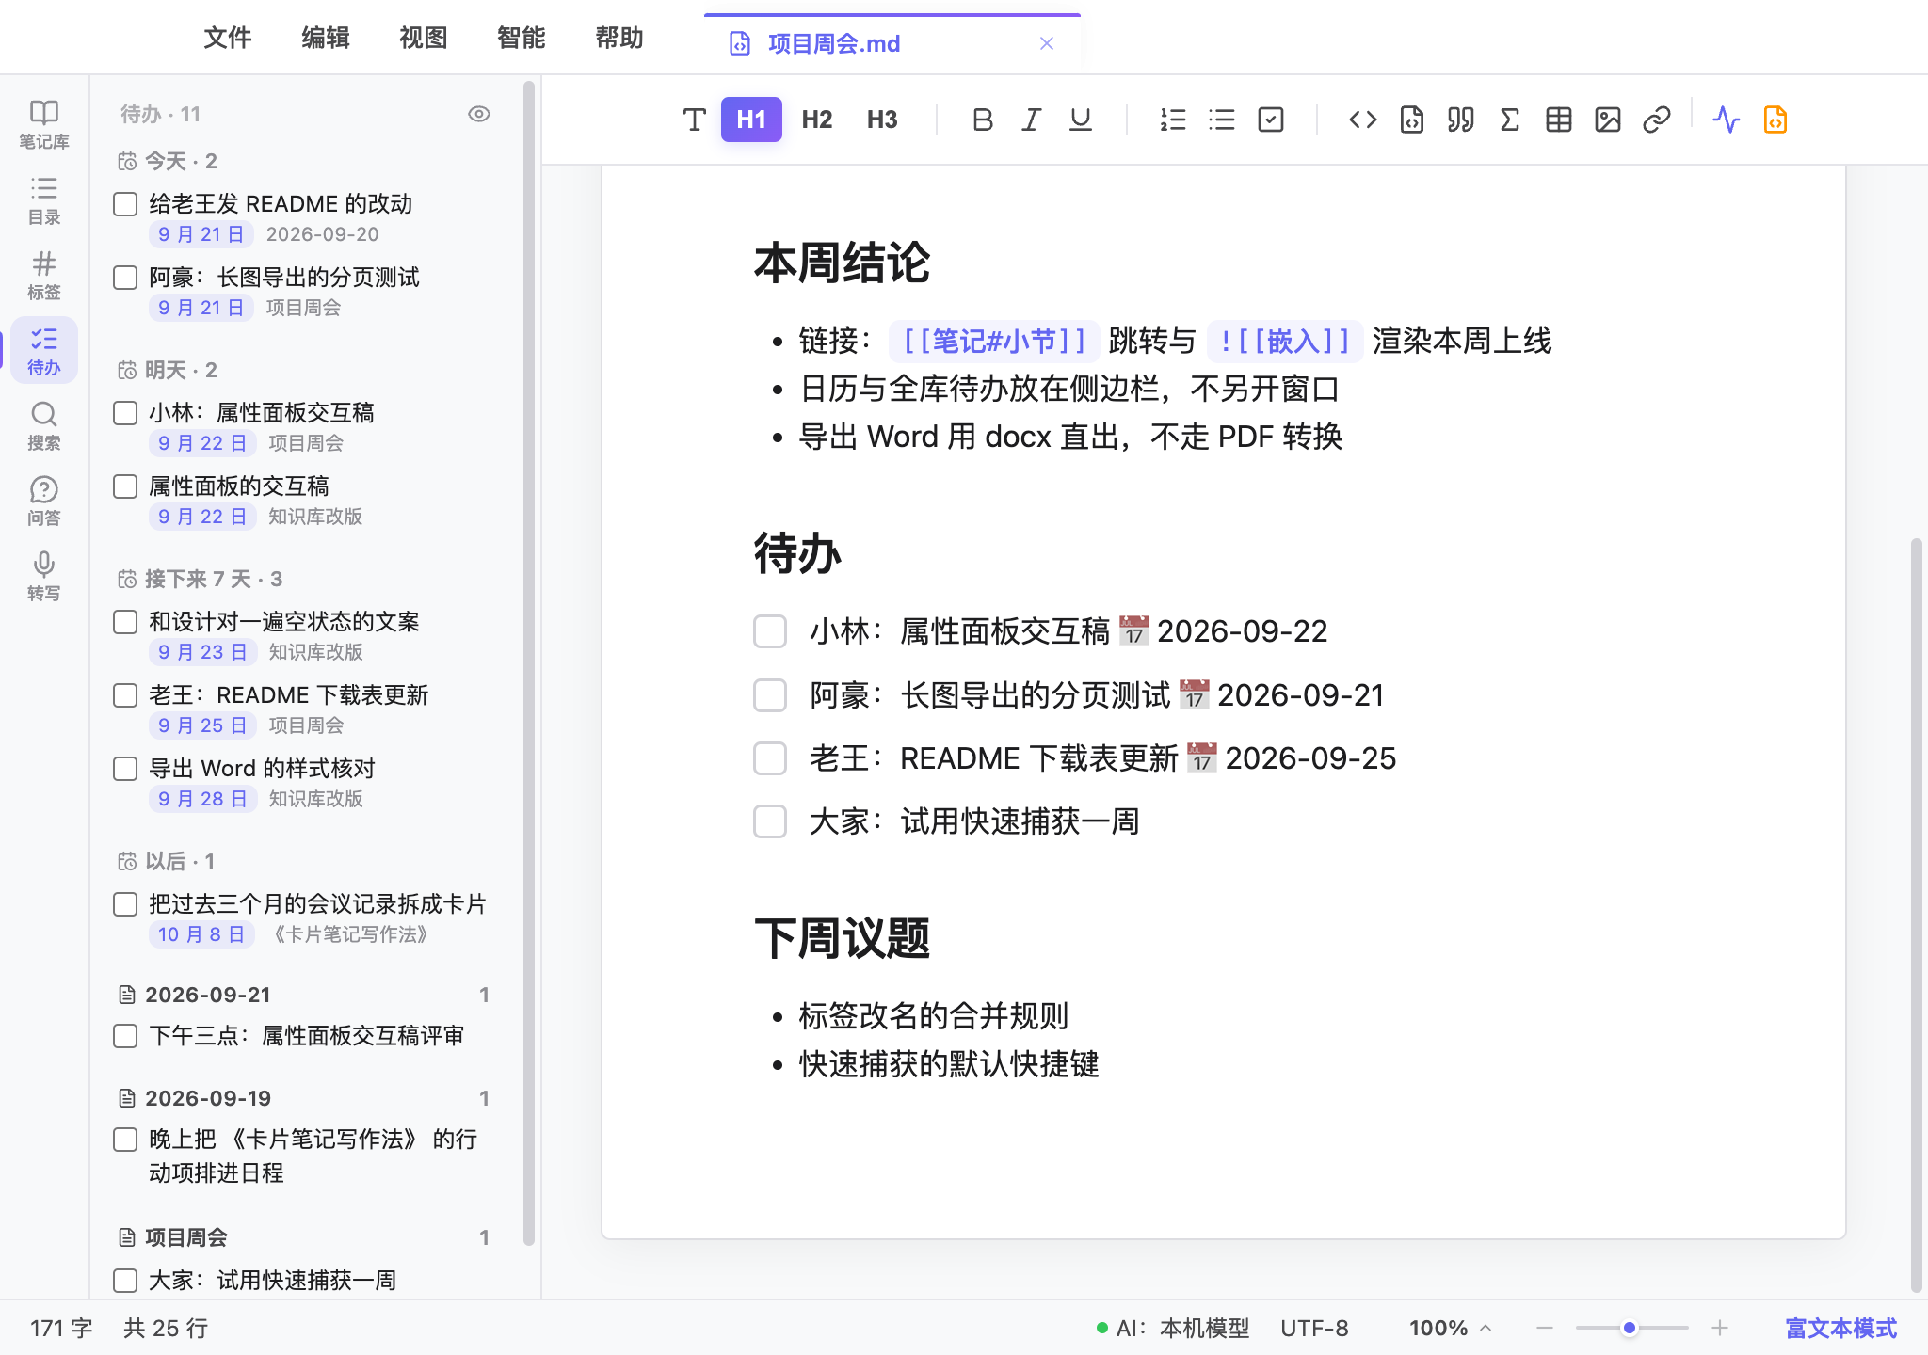This screenshot has width=1928, height=1355.
Task: Toggle bold formatting
Action: coord(982,120)
